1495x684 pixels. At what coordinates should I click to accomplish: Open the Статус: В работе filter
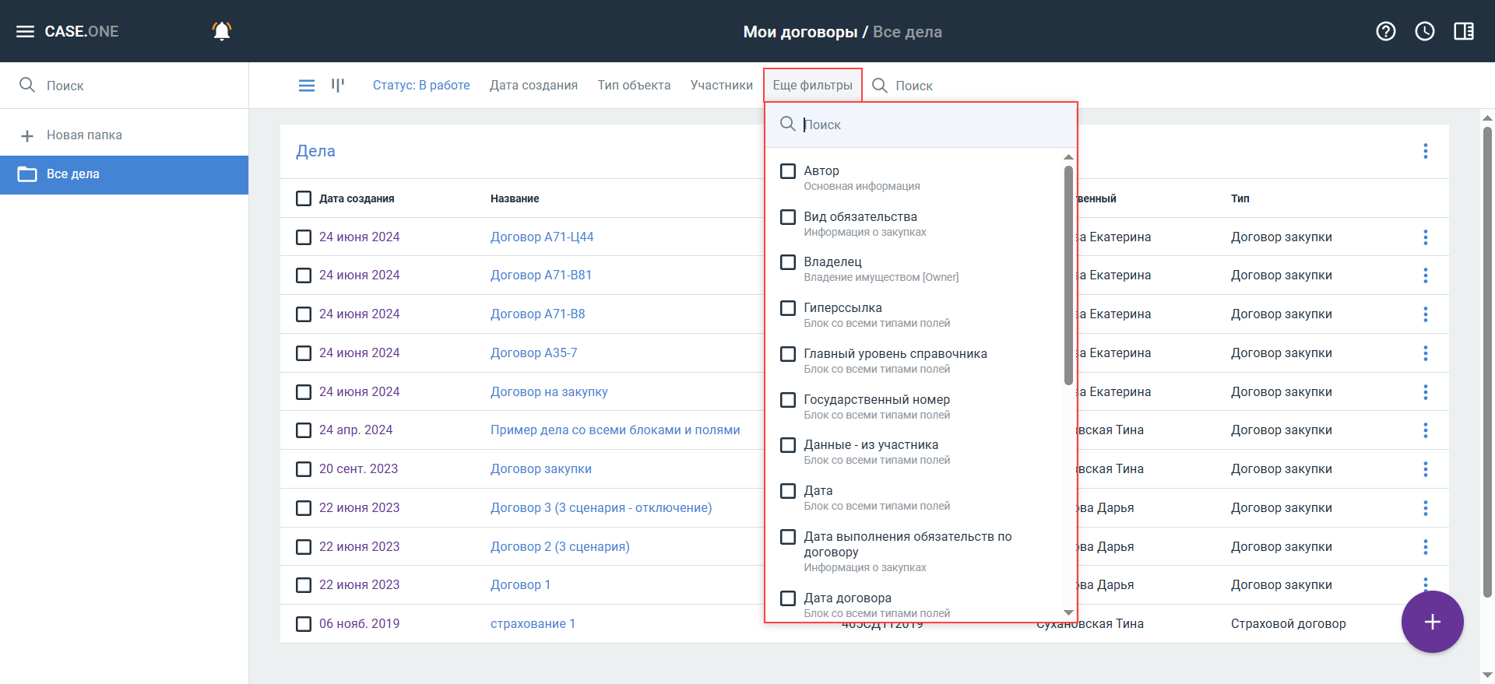tap(421, 86)
